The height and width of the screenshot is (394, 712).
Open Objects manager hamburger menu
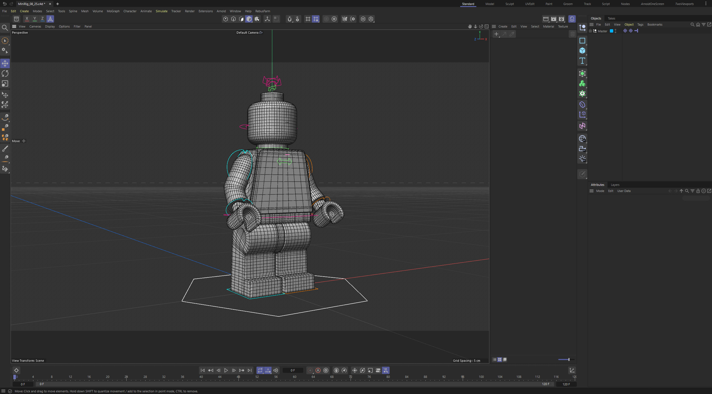pos(592,24)
